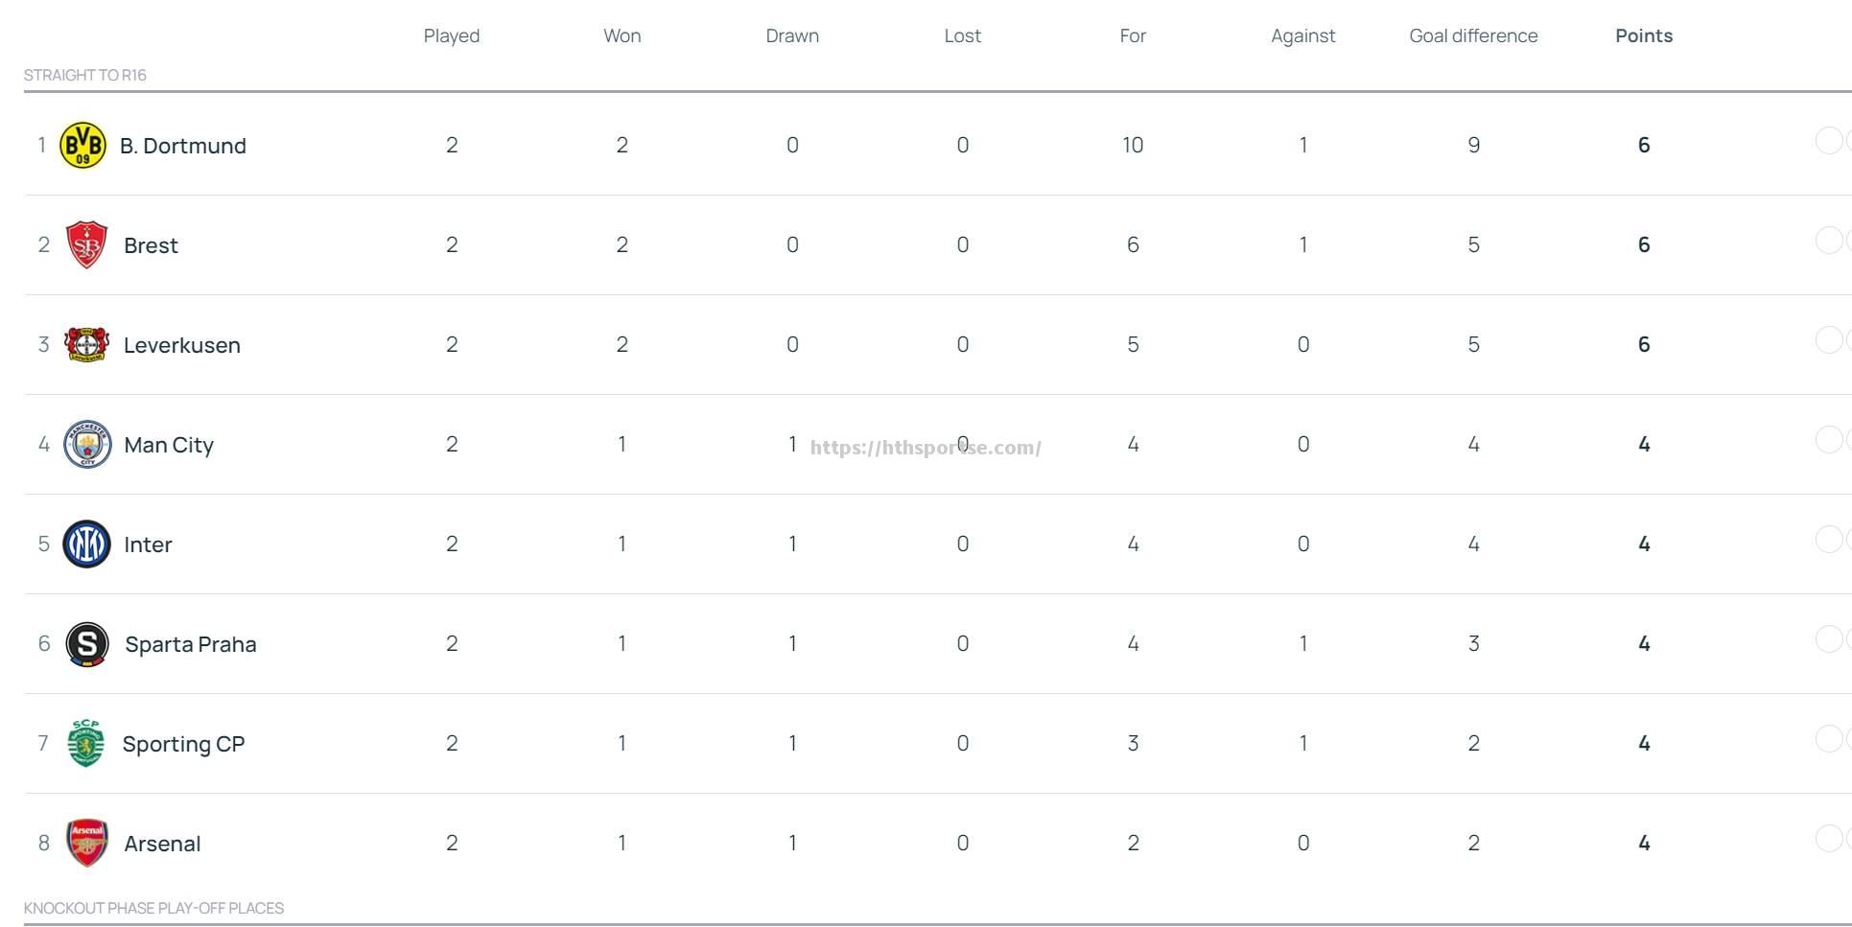Viewport: 1852px width, 927px height.
Task: Click the Drawn column header
Action: click(x=792, y=35)
